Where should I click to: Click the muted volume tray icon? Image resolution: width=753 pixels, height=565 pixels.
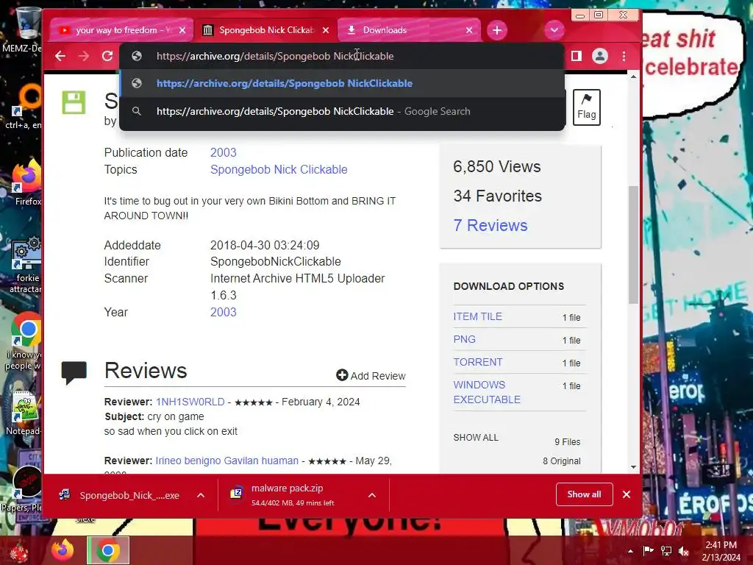pos(684,551)
